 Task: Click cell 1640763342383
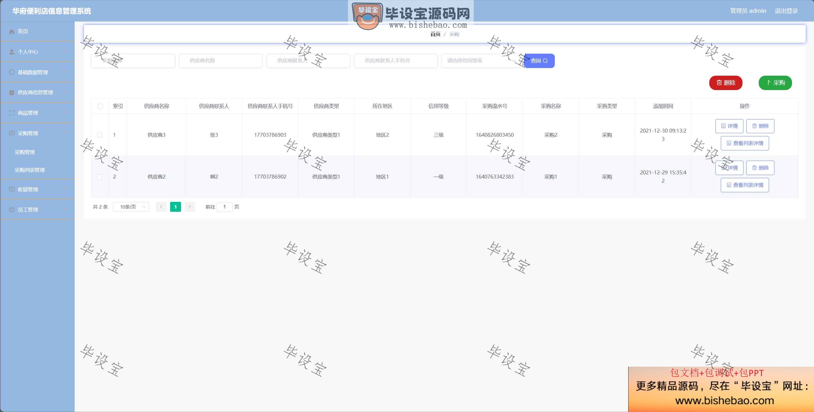point(494,177)
